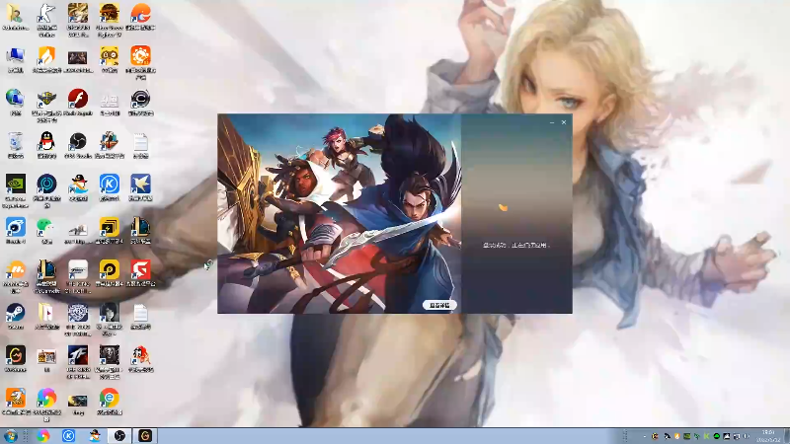This screenshot has height=444, width=790.
Task: Launch the green WeChat desktop shortcut
Action: (x=46, y=227)
